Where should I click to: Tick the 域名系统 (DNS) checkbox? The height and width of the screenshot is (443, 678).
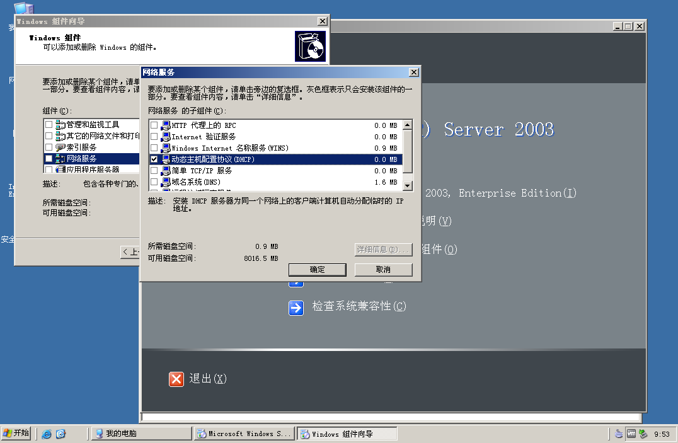(x=154, y=182)
